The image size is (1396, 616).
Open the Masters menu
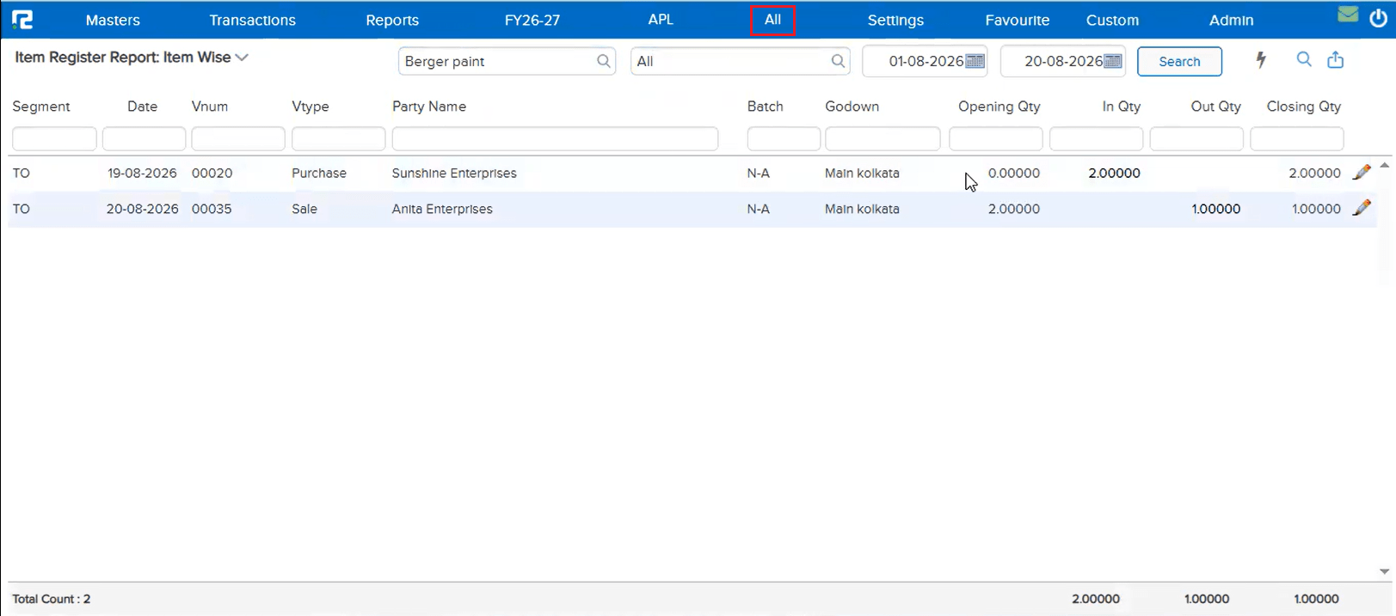[x=113, y=20]
